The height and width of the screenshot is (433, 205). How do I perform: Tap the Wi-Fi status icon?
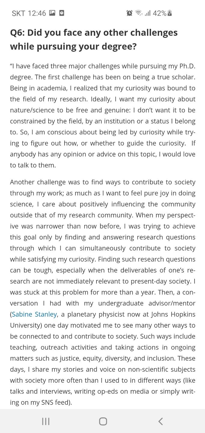click(139, 13)
